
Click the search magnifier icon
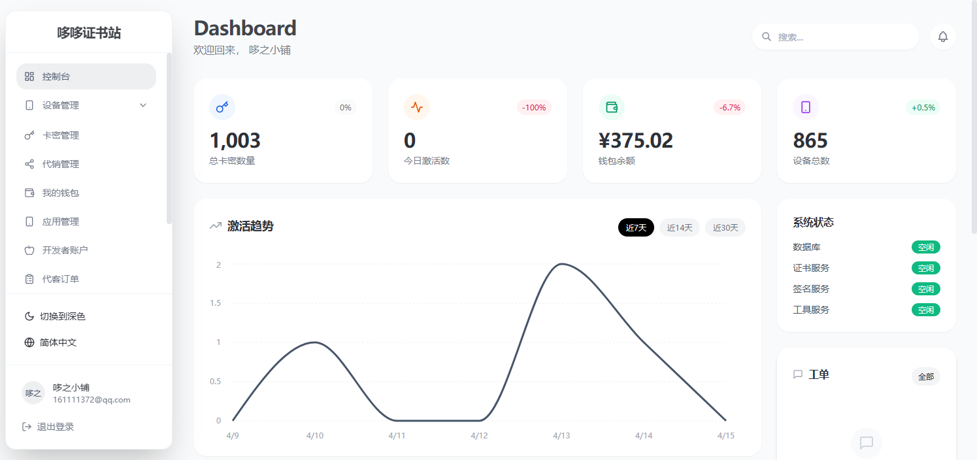click(767, 37)
